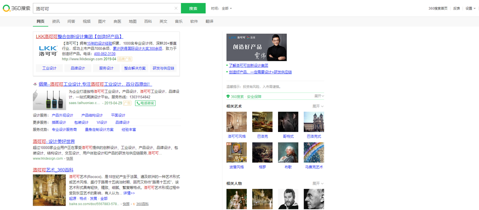479x210 pixels.
Task: Expand the 相关艺术 section
Action: 318,106
